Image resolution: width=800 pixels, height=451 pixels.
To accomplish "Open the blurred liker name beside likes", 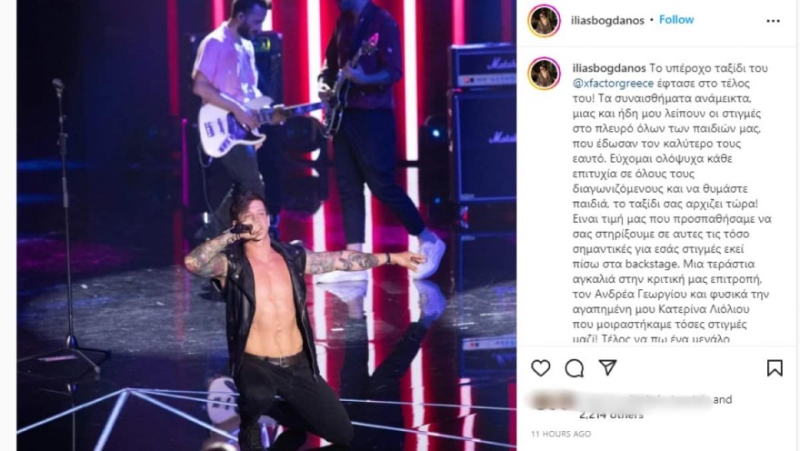I will pos(620,400).
